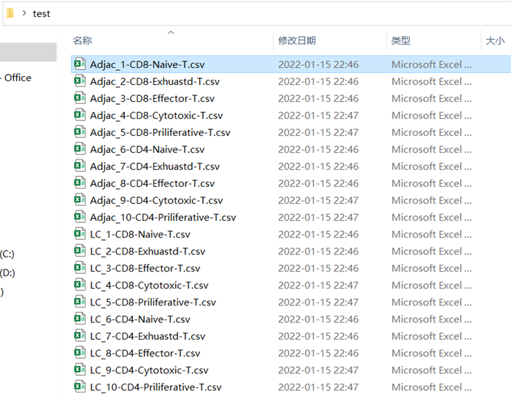
Task: Select file name LC_7-CD4-Exhuastd-T.csv
Action: tap(148, 336)
